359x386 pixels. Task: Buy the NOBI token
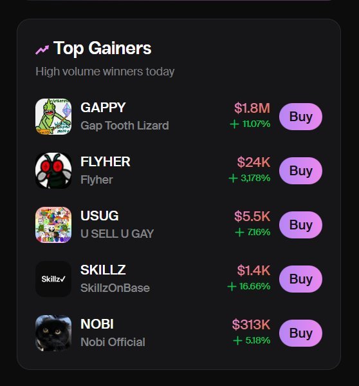pyautogui.click(x=300, y=333)
